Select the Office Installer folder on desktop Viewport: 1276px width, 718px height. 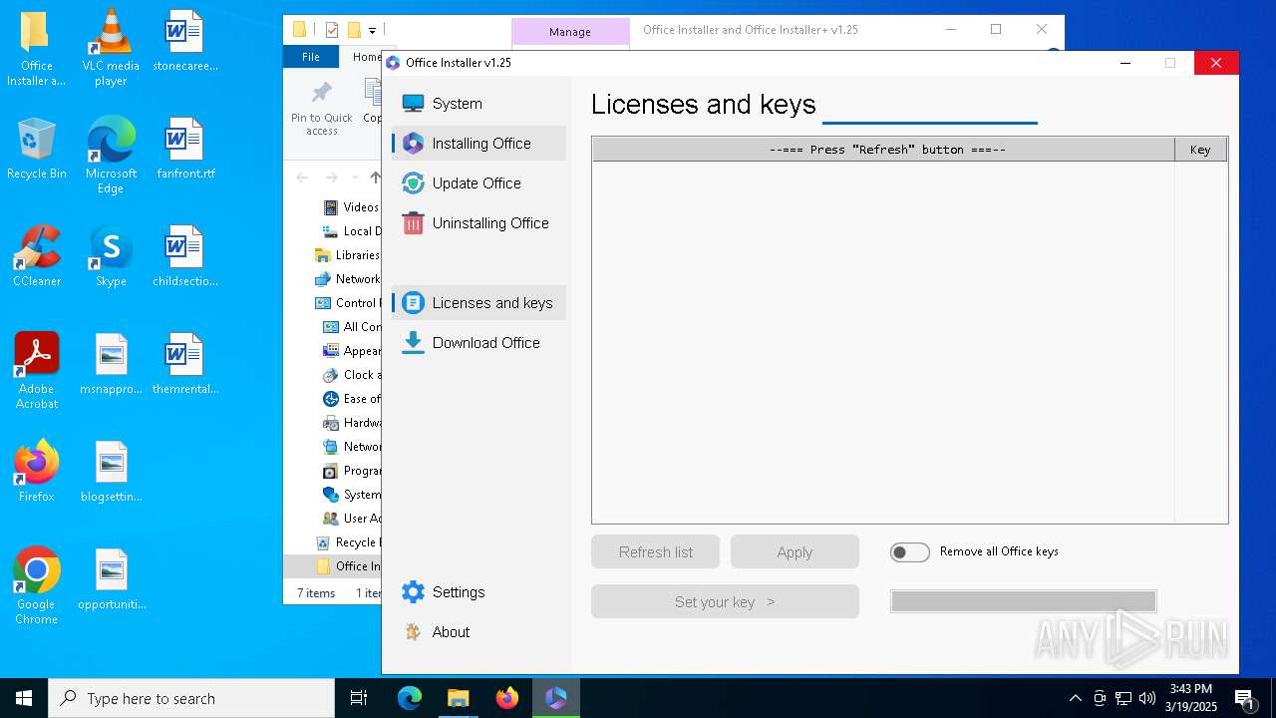[x=37, y=48]
